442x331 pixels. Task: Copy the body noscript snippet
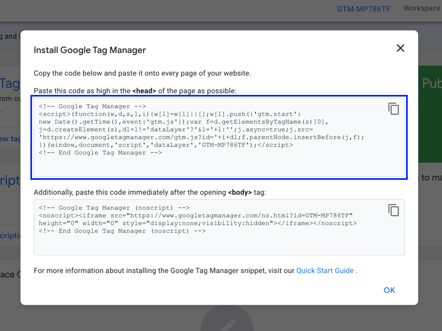click(393, 210)
